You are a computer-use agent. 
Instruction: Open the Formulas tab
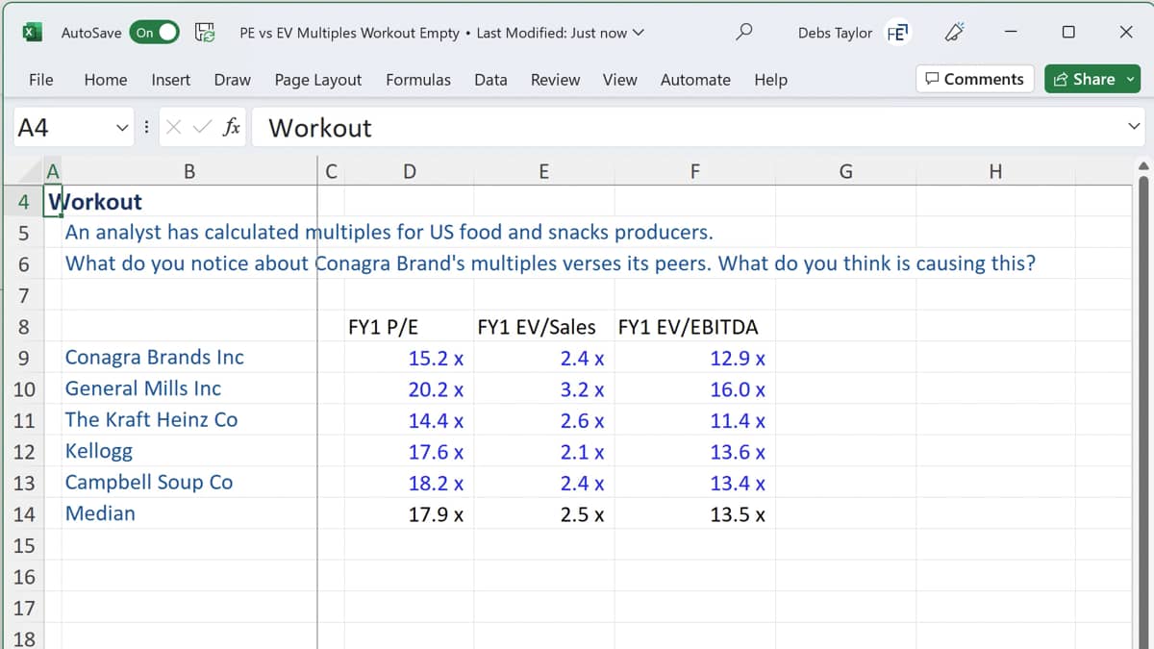tap(418, 80)
